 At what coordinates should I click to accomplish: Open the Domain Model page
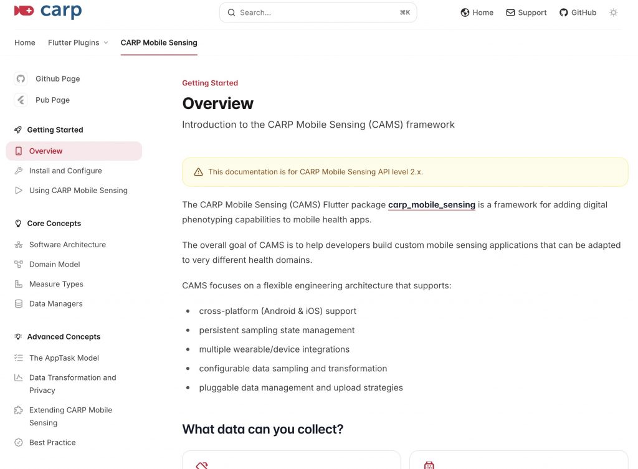[x=54, y=264]
